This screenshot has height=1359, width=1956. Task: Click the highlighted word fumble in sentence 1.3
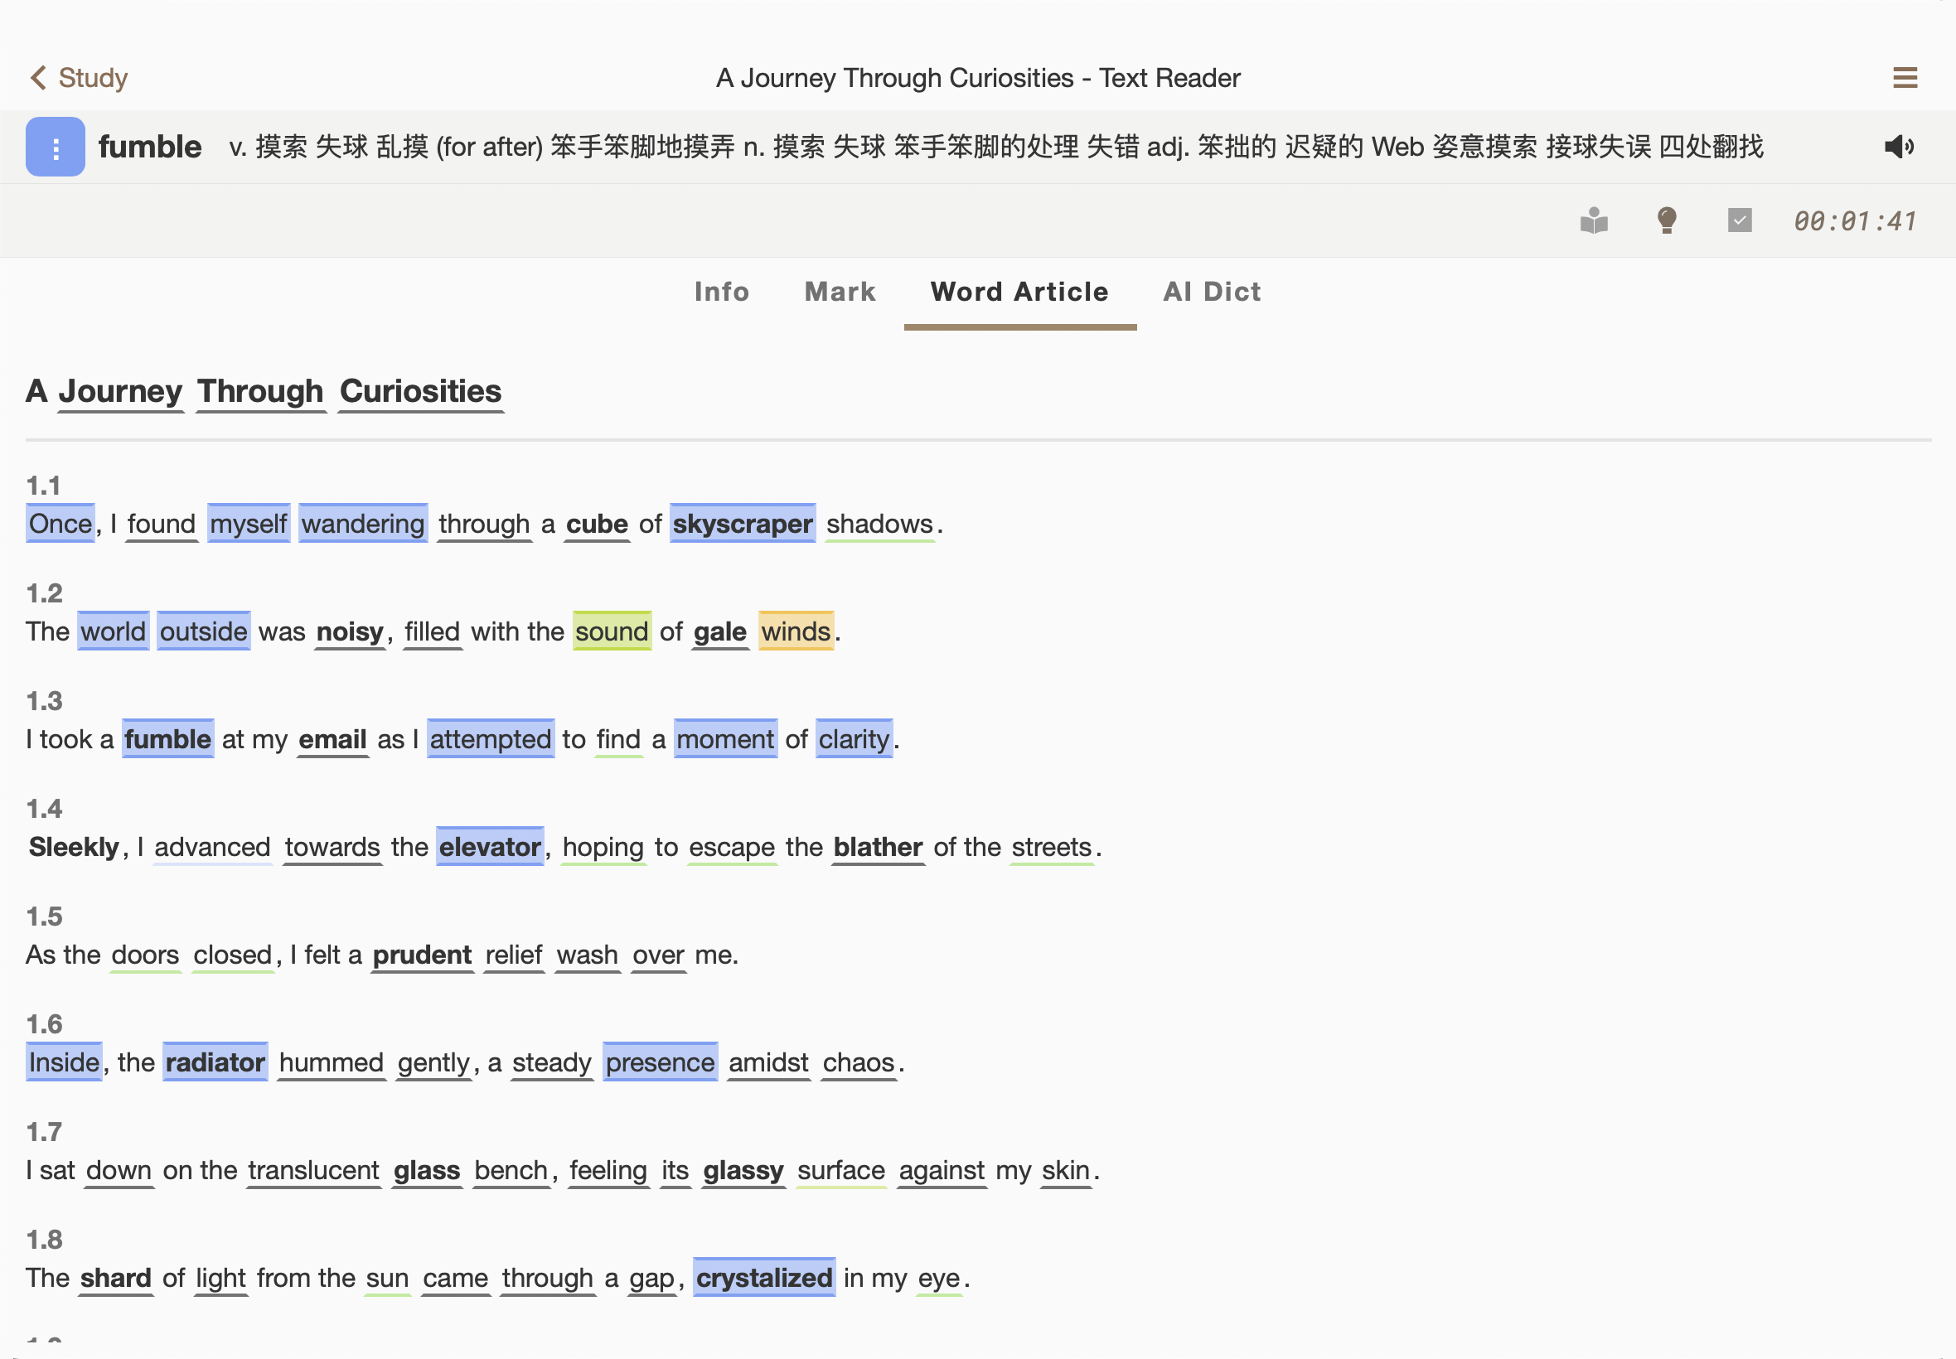(167, 739)
